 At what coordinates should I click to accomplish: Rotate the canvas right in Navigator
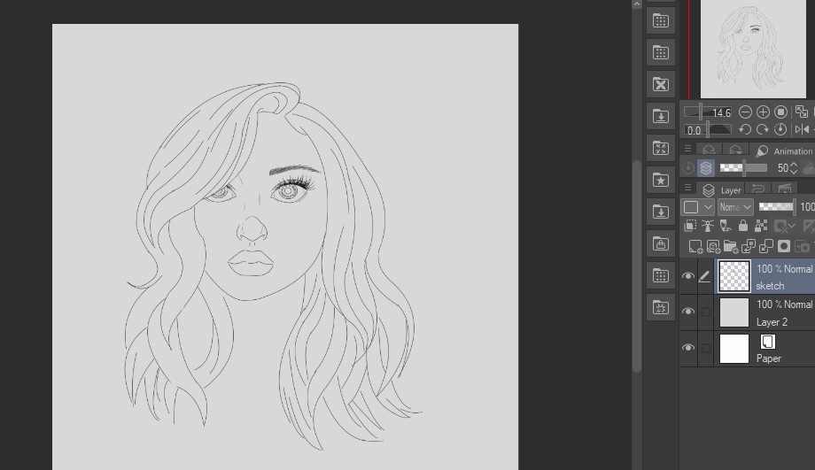pyautogui.click(x=763, y=129)
